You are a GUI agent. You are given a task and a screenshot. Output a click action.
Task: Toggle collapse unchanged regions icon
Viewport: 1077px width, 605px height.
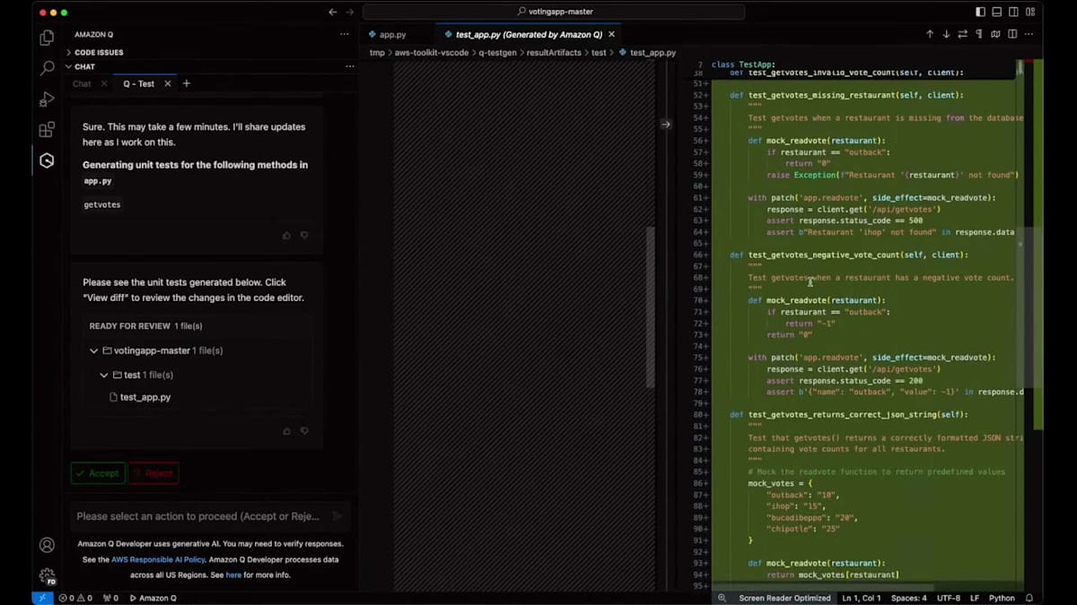tap(996, 34)
